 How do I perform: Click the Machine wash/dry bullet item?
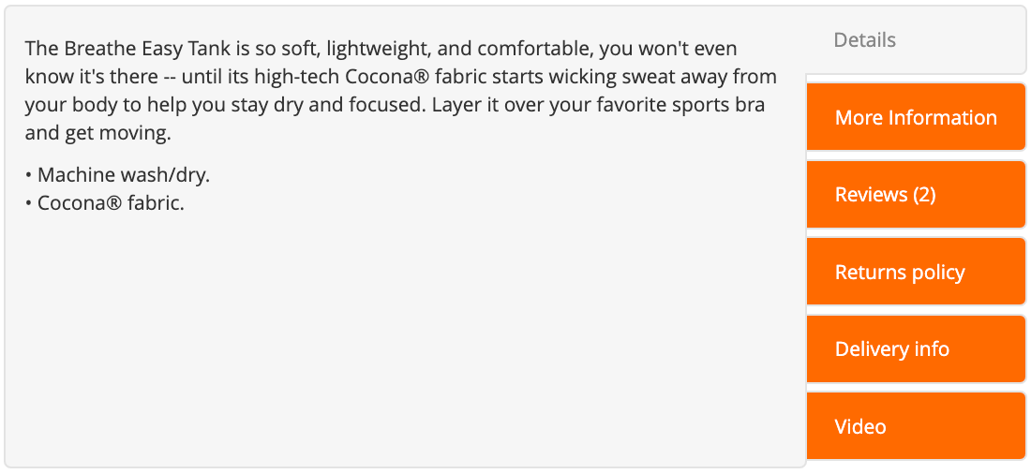click(x=117, y=175)
